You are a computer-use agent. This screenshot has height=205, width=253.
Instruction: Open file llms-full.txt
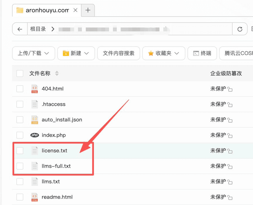coord(56,166)
